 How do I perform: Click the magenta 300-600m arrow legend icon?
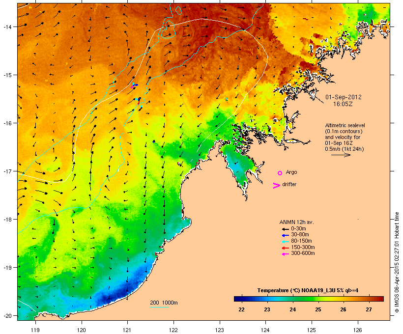[285, 254]
